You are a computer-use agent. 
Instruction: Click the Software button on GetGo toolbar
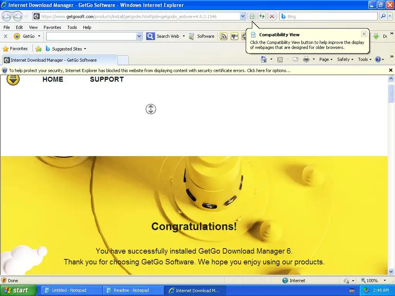(202, 36)
